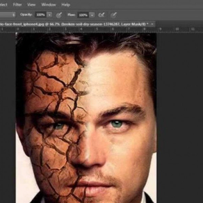203x203 pixels.
Task: Open the Opacity slider dropdown arrow
Action: point(50,15)
